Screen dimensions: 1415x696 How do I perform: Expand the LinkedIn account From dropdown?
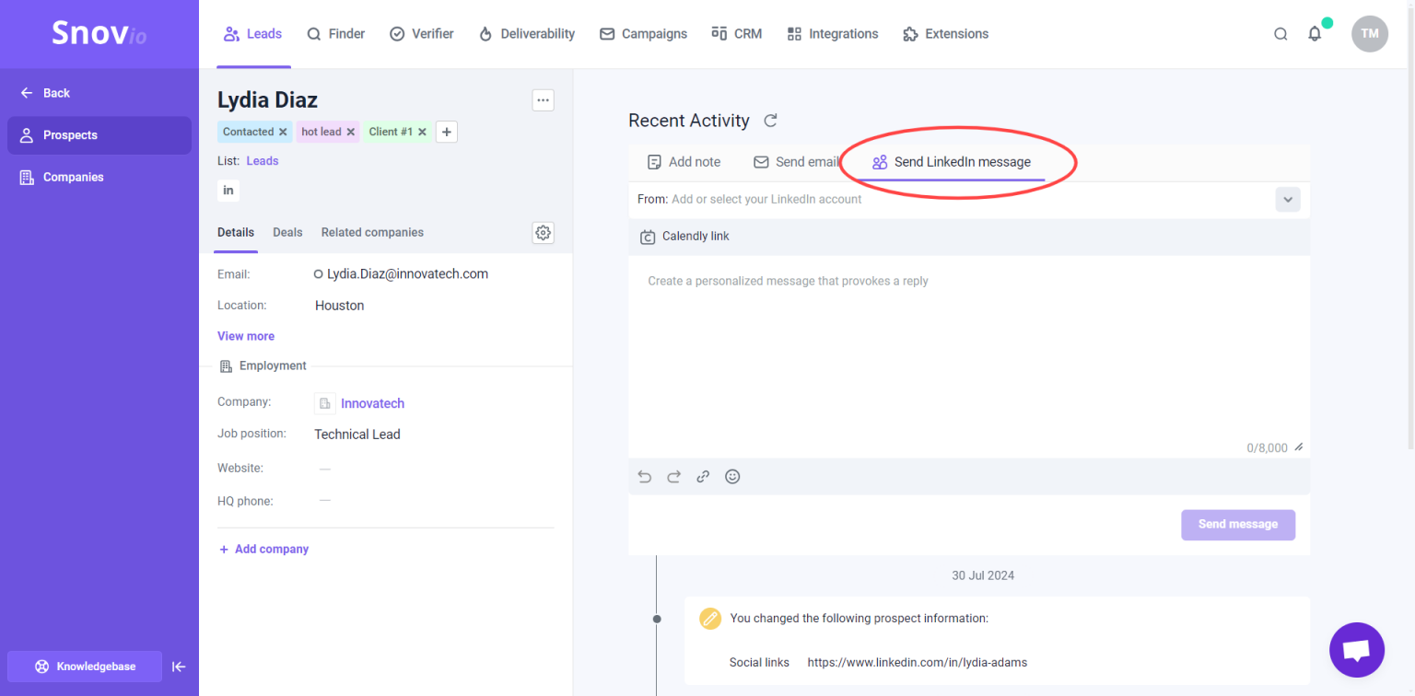[x=1288, y=199]
